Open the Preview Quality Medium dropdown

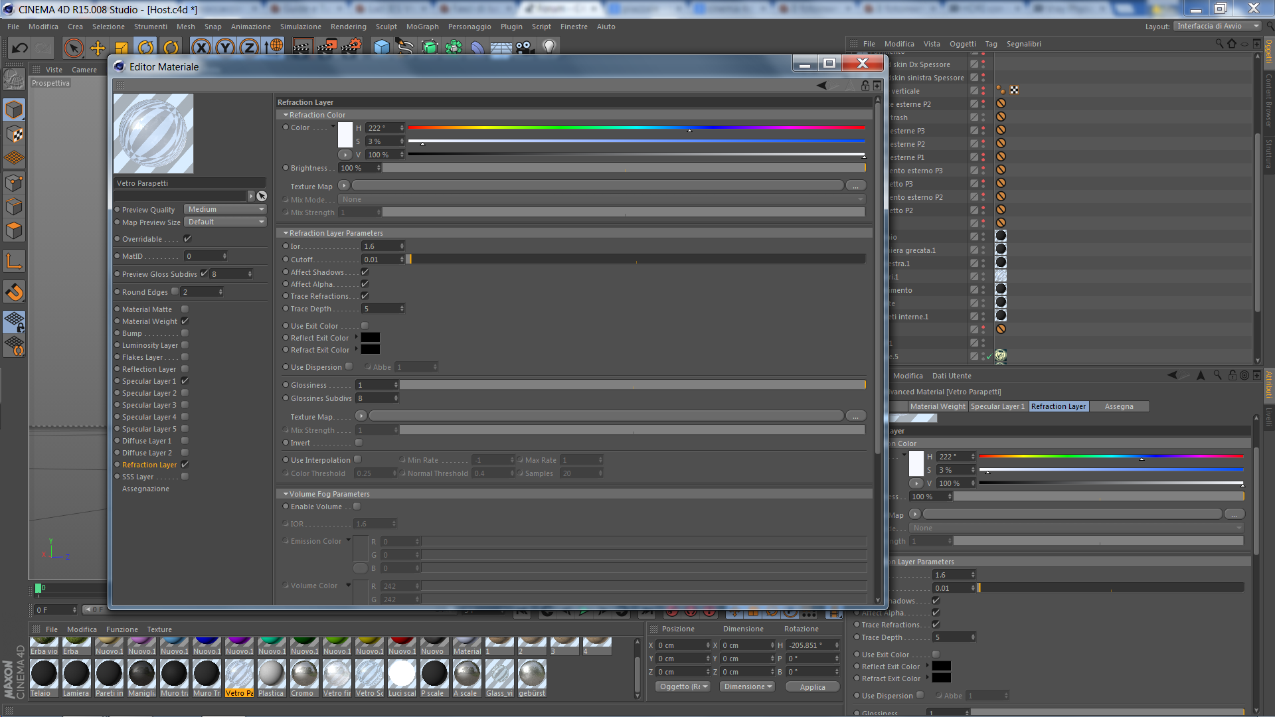[225, 209]
